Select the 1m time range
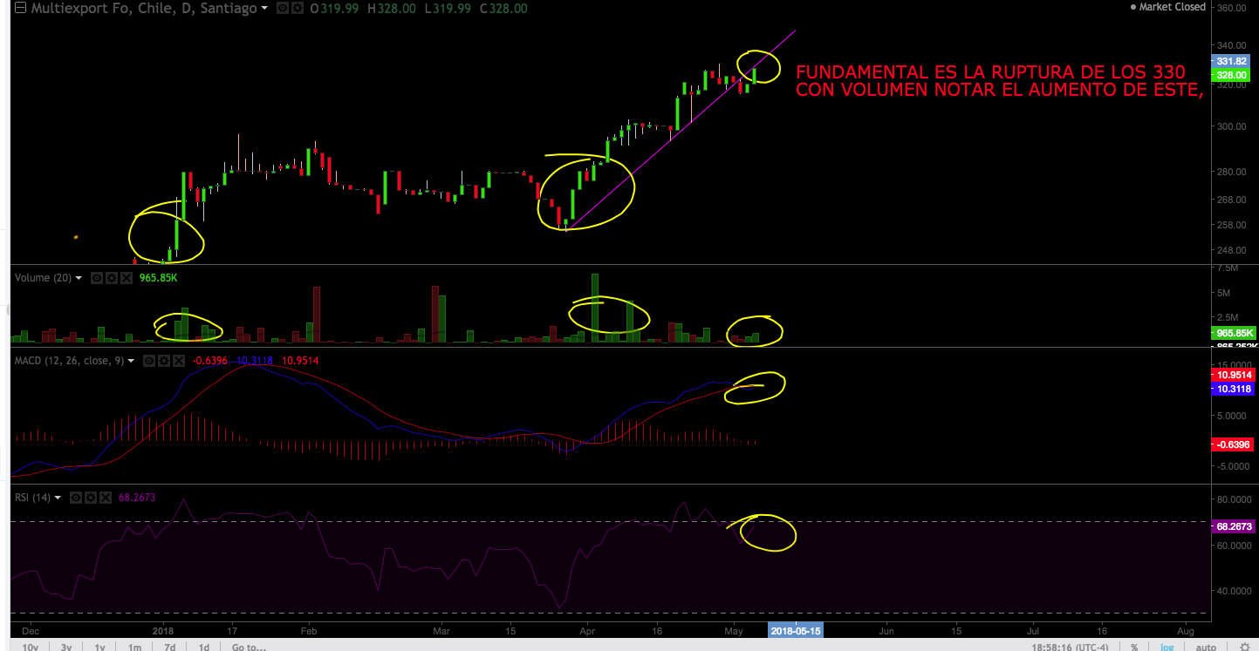 pos(134,647)
